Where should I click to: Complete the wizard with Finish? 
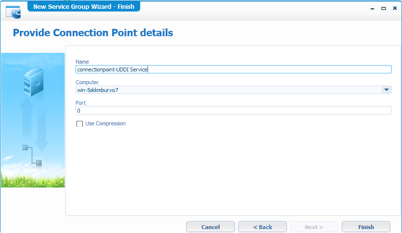coord(366,227)
